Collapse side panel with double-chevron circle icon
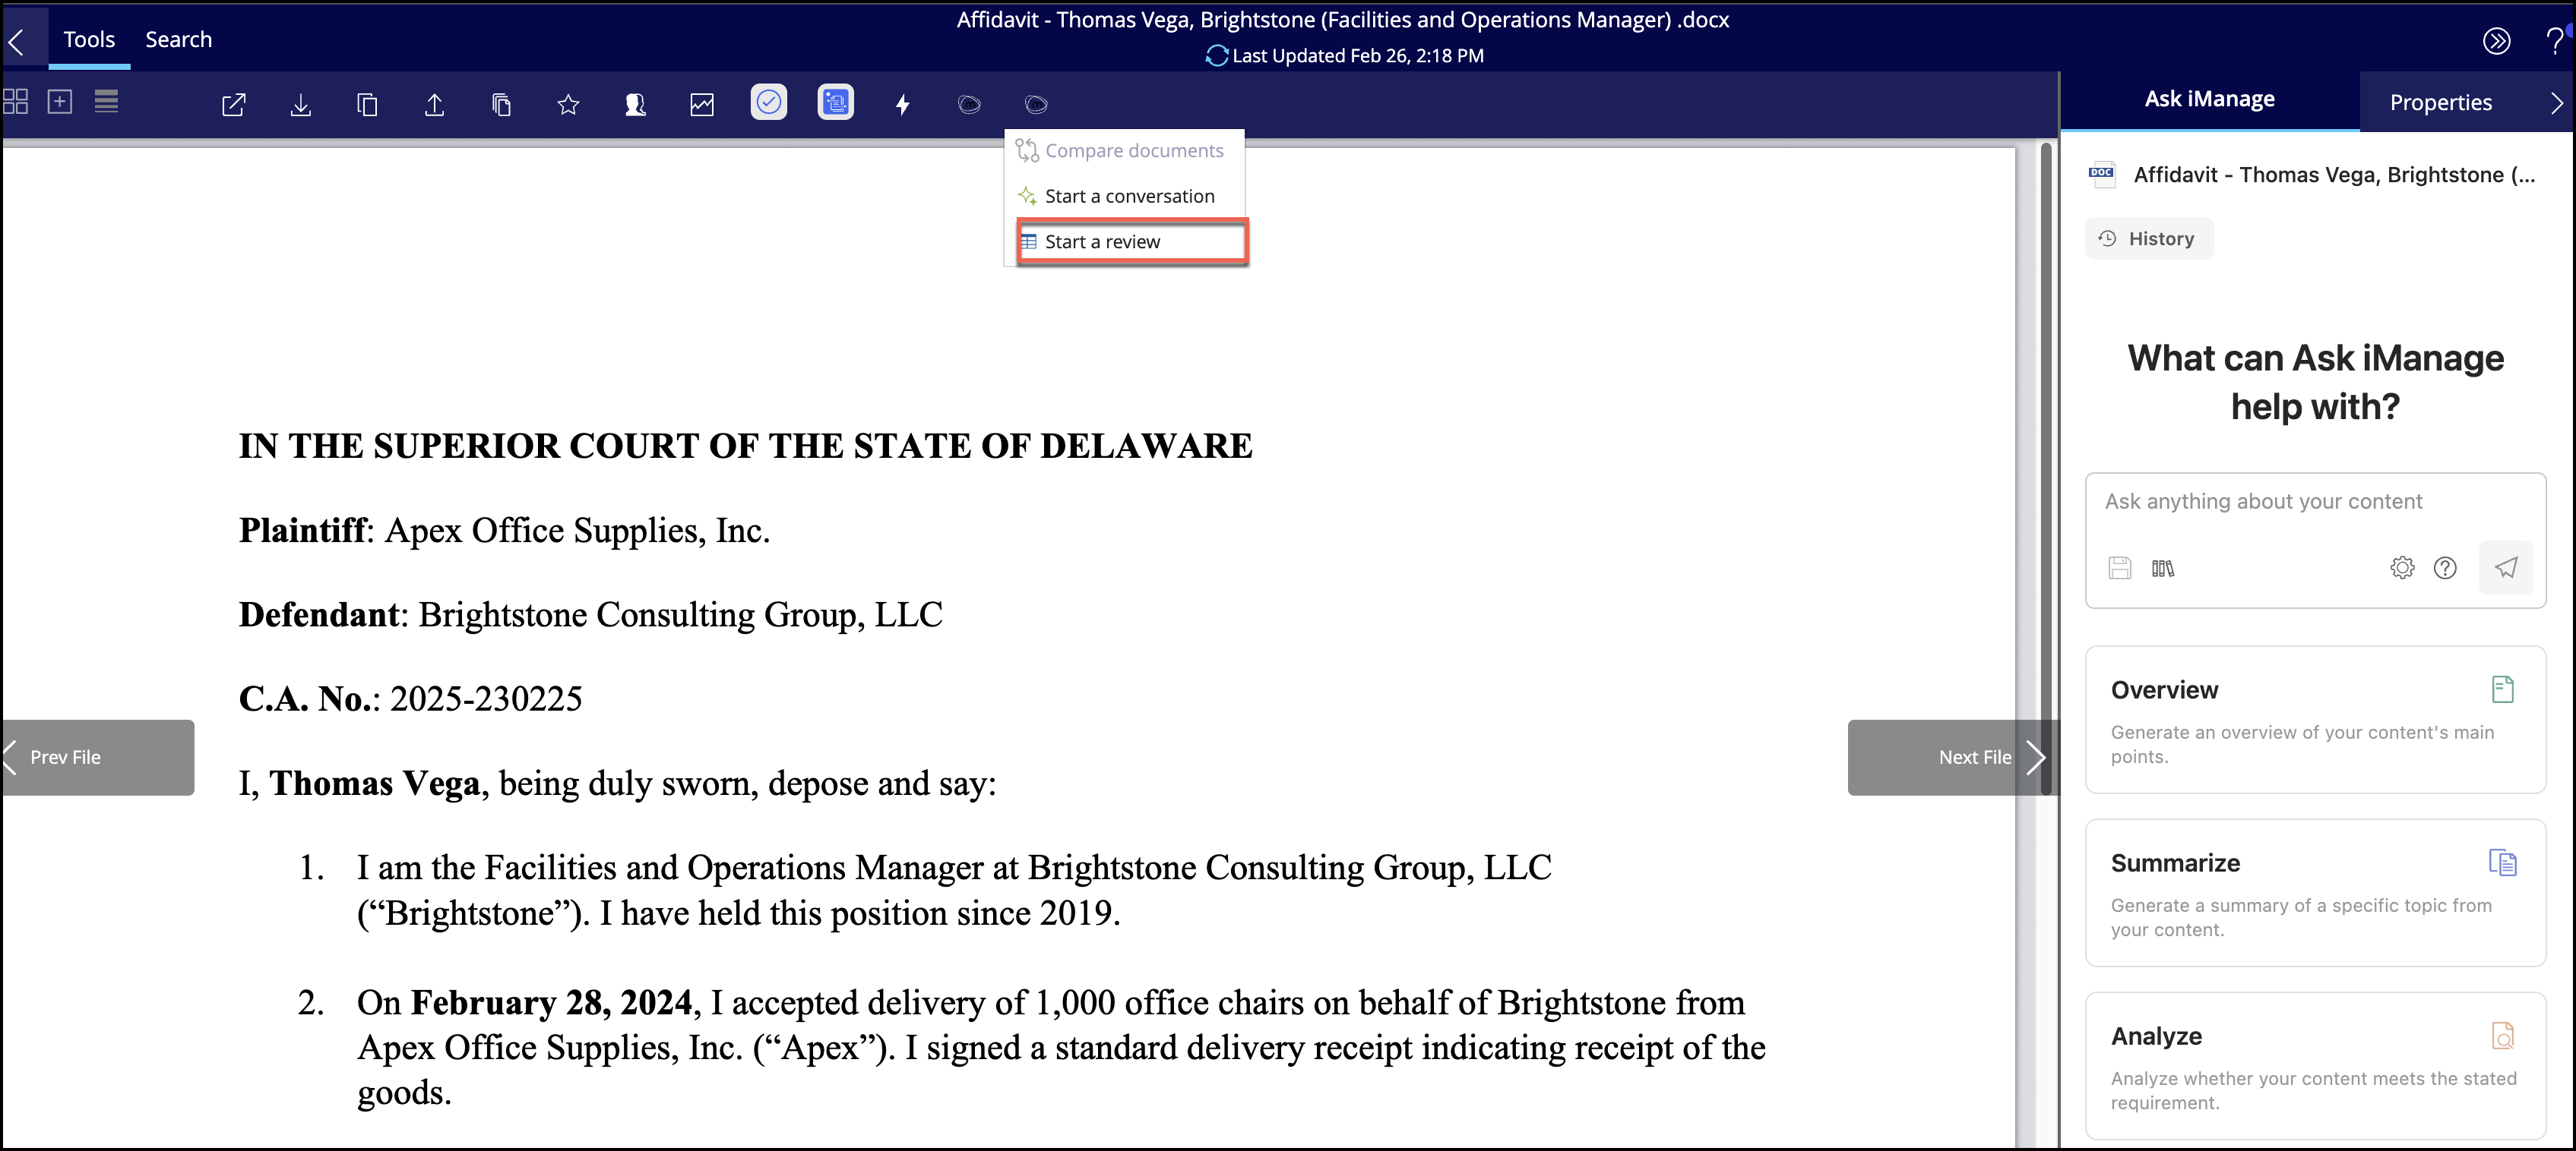 tap(2496, 41)
